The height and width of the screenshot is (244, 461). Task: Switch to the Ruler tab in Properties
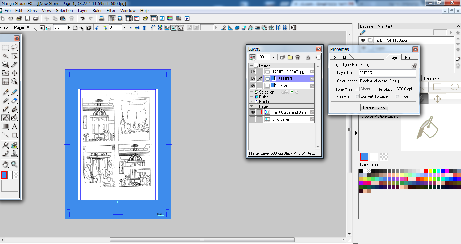pyautogui.click(x=409, y=57)
